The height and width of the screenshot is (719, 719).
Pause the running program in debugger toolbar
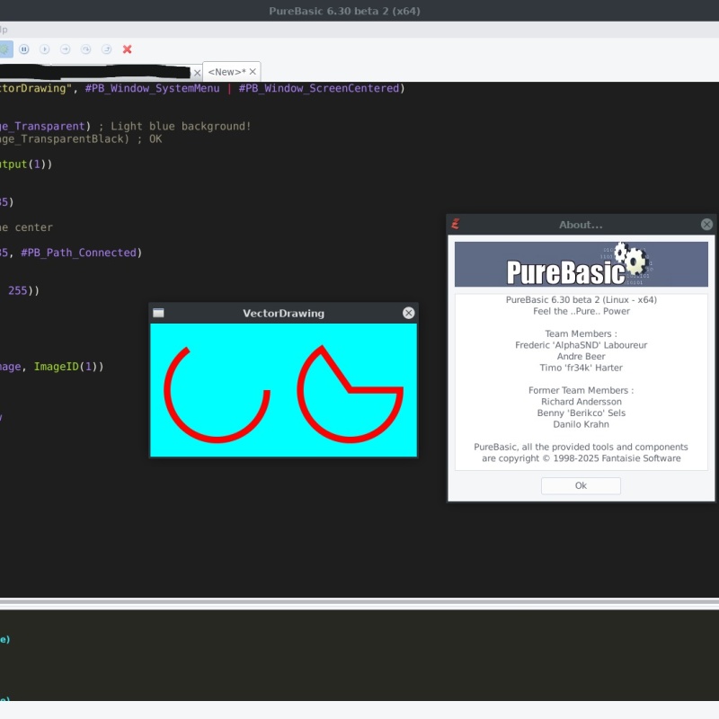click(x=24, y=49)
